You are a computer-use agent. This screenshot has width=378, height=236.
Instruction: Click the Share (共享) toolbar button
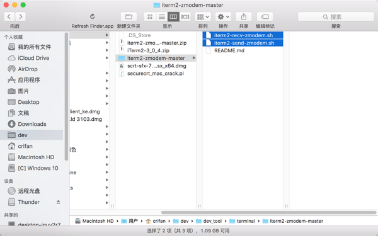click(x=243, y=16)
